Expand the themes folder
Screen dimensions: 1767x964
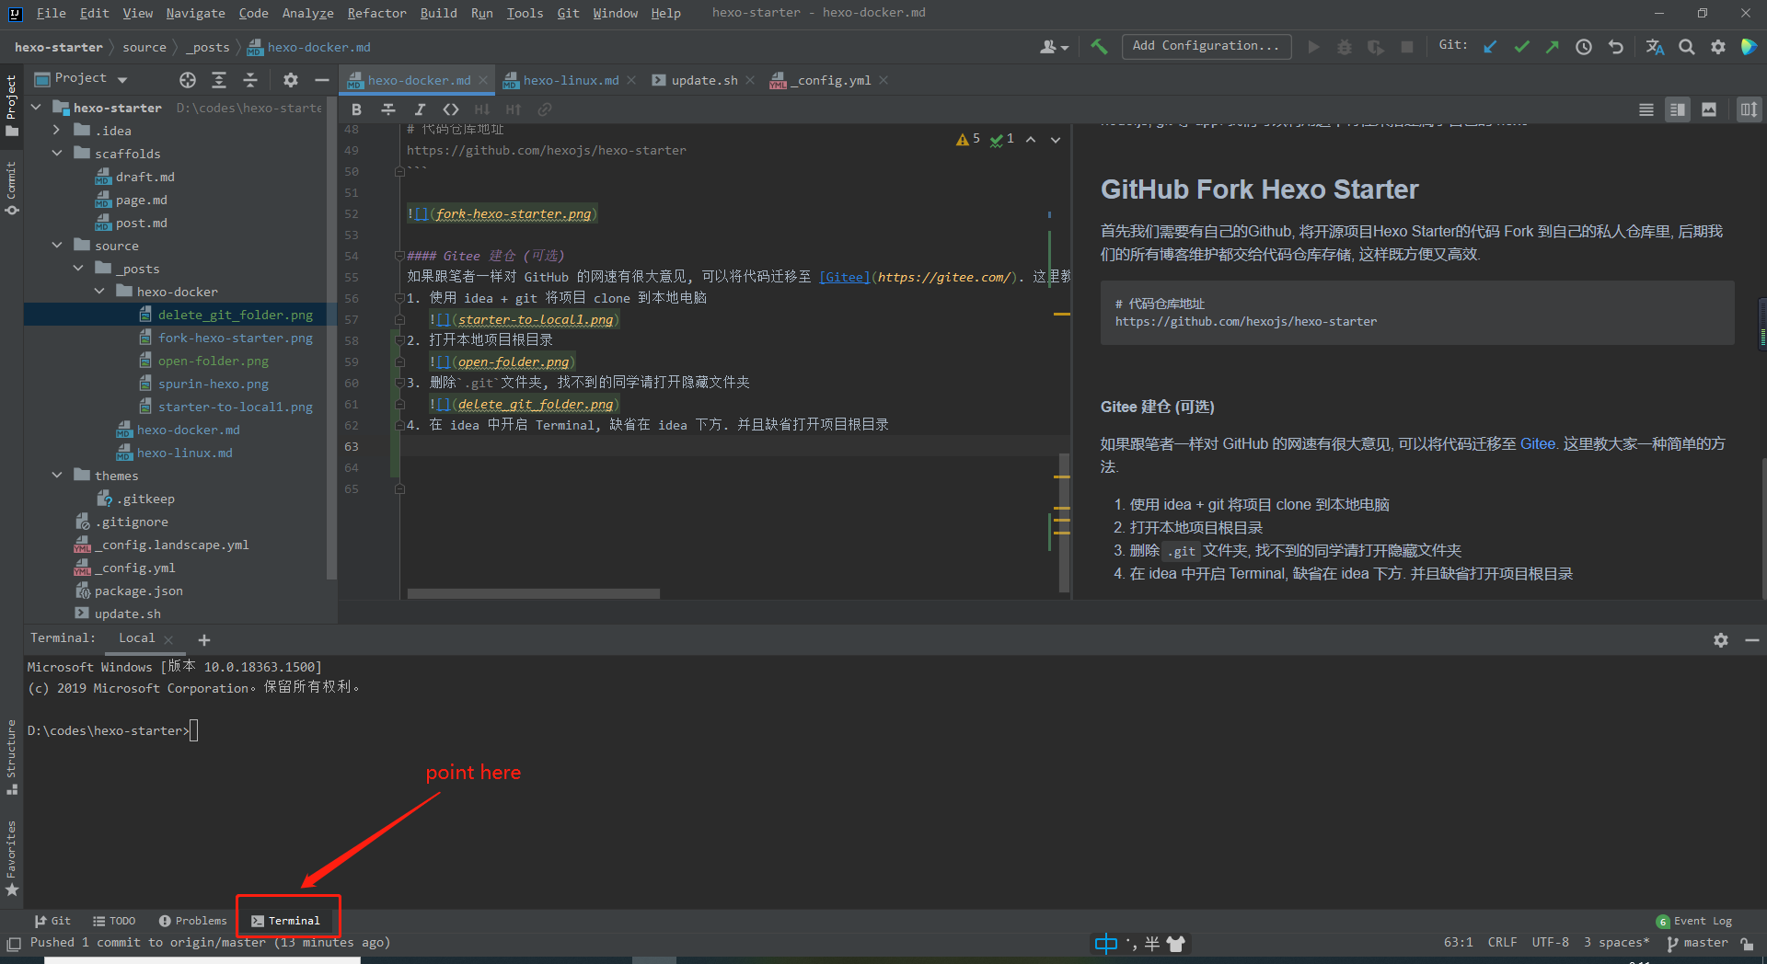tap(58, 475)
